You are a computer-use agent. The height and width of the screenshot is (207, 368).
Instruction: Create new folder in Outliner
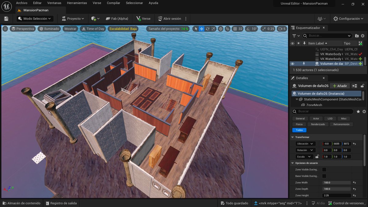358,36
